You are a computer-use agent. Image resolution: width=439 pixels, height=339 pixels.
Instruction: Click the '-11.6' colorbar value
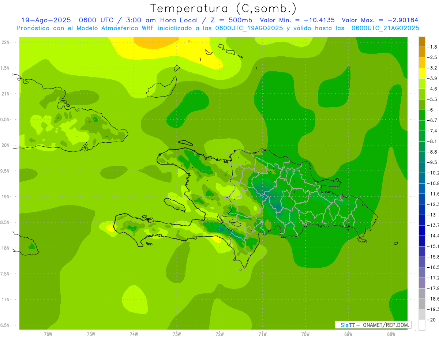[433, 193]
